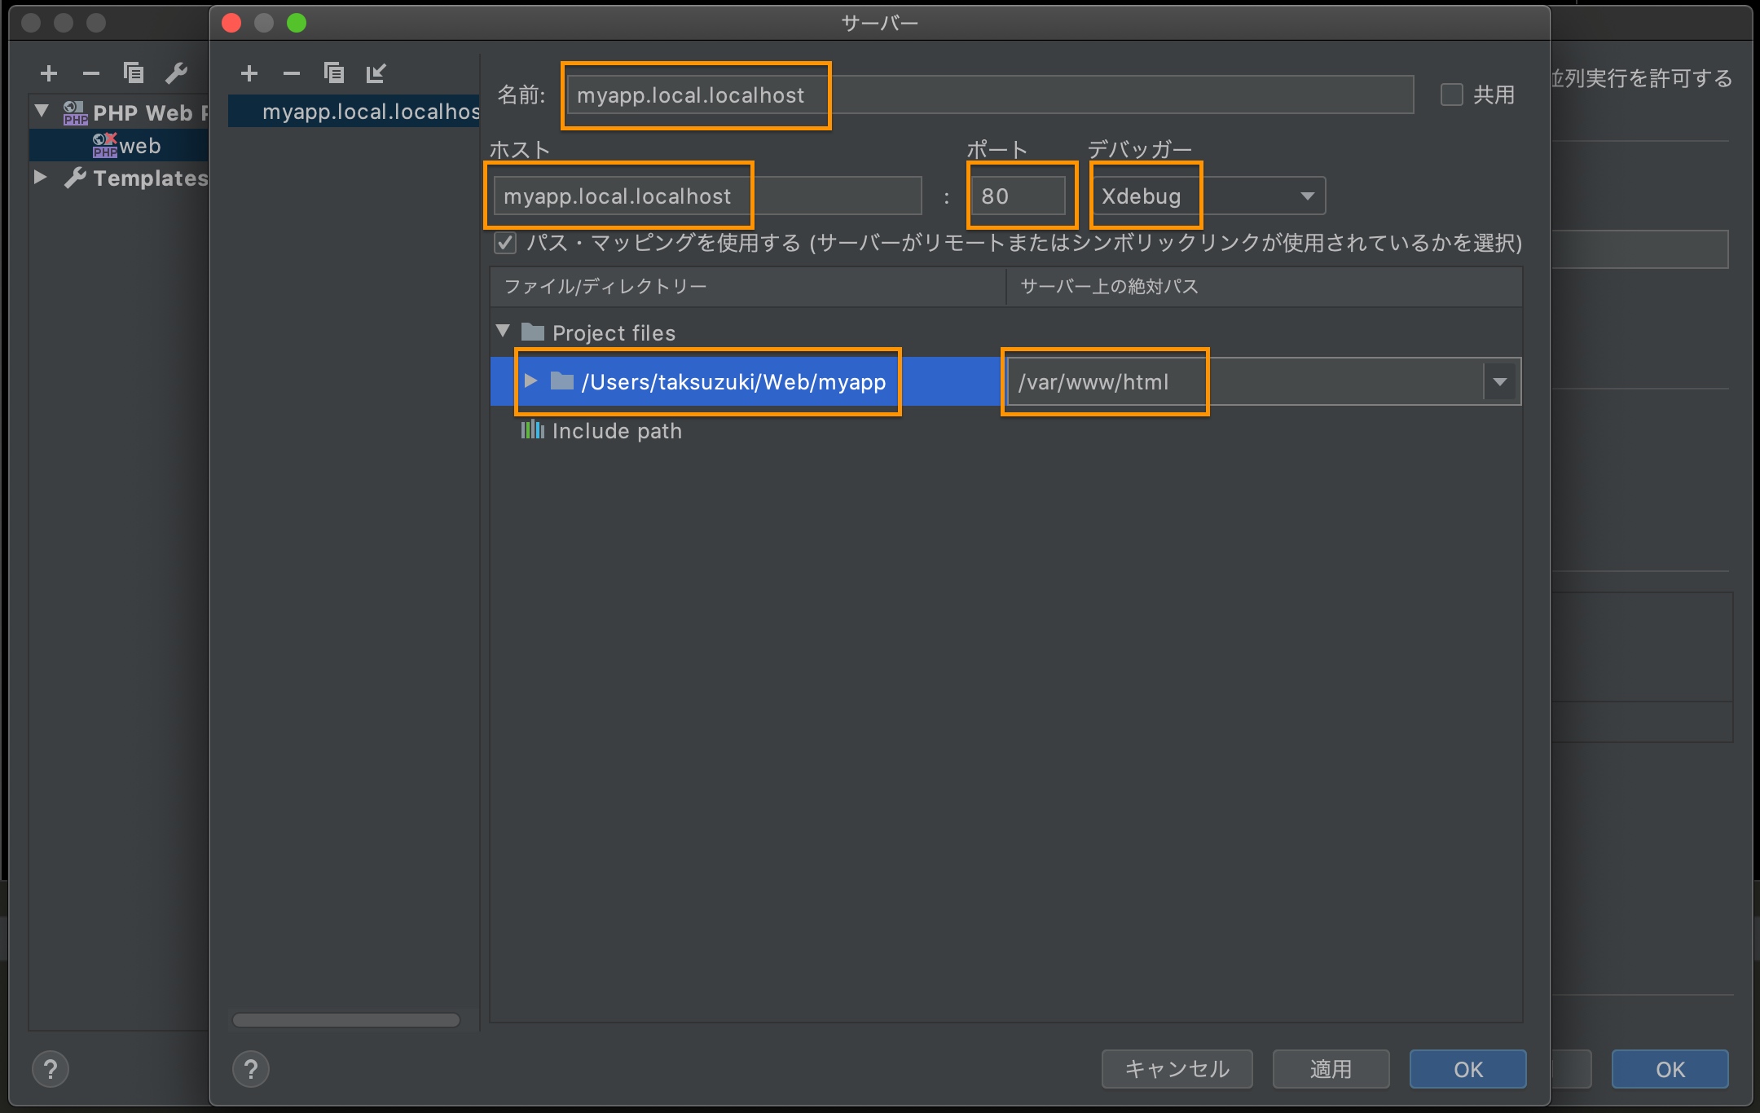
Task: Add a new server with plus icon
Action: click(249, 73)
